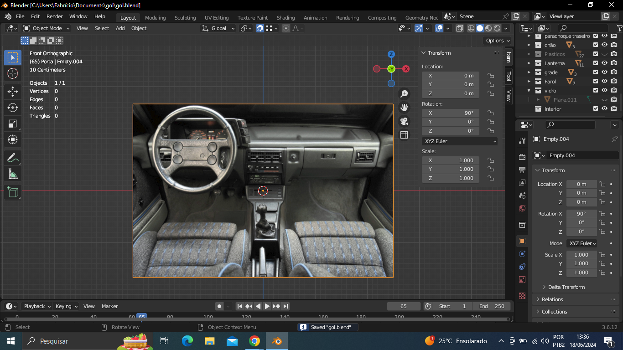The image size is (623, 350).
Task: Select the Rotate tool
Action: [x=13, y=108]
